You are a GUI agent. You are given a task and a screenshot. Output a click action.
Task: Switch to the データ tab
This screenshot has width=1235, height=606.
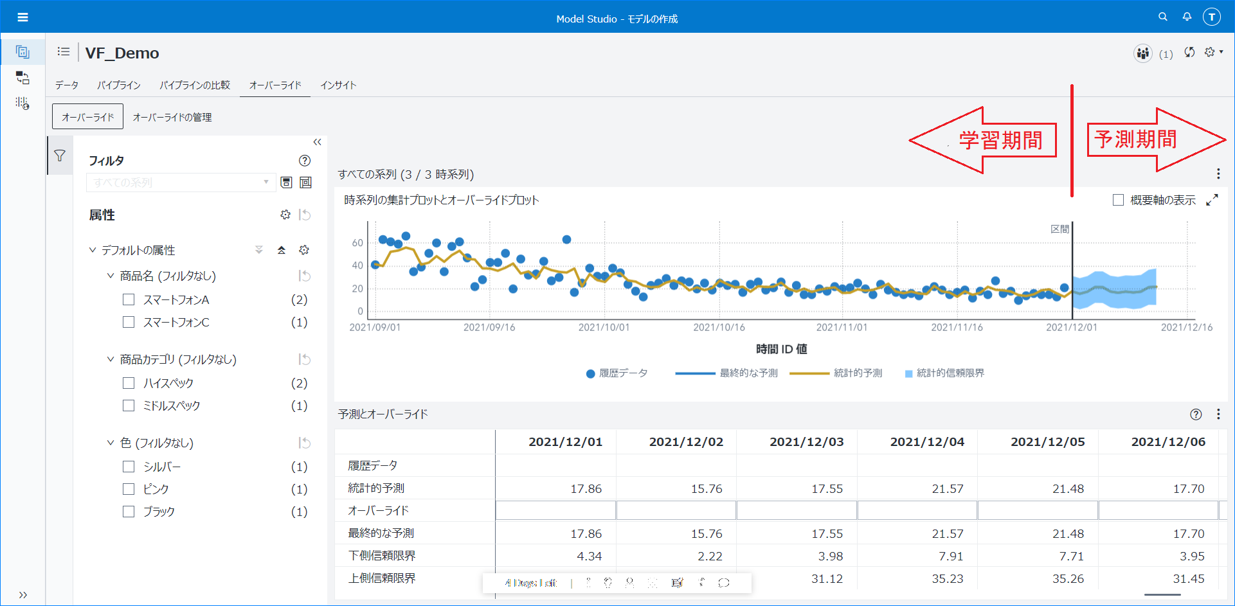tap(67, 85)
